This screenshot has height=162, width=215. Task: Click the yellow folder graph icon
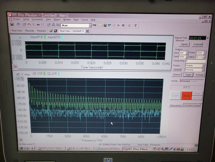(x=100, y=25)
